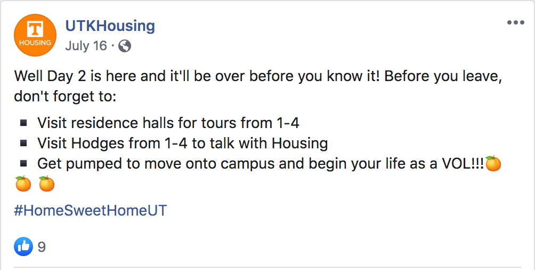Select the "Visit Hodges from 1-4" item
Screen dimensions: 535x270
point(183,143)
